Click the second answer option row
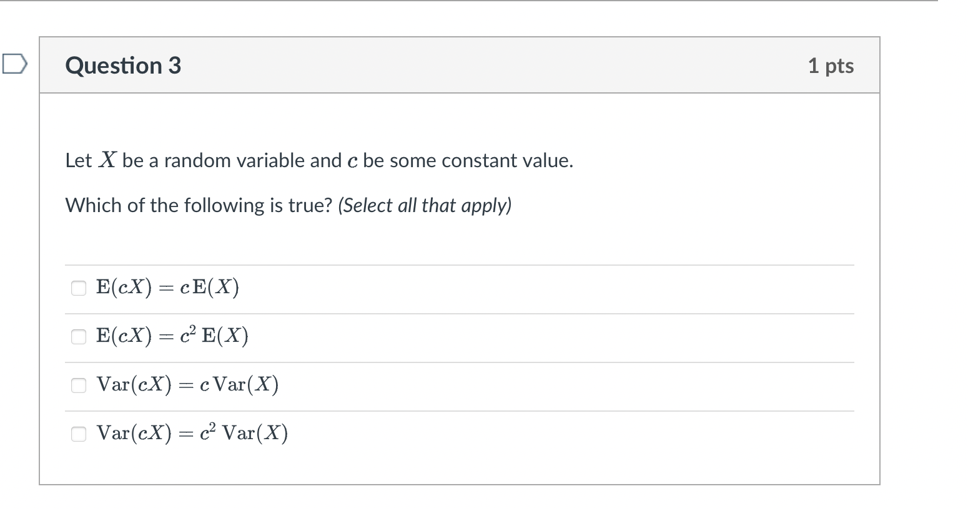 pos(437,336)
